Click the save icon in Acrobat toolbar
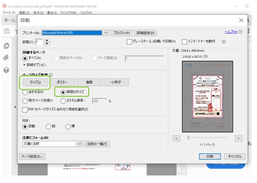 click(7, 31)
